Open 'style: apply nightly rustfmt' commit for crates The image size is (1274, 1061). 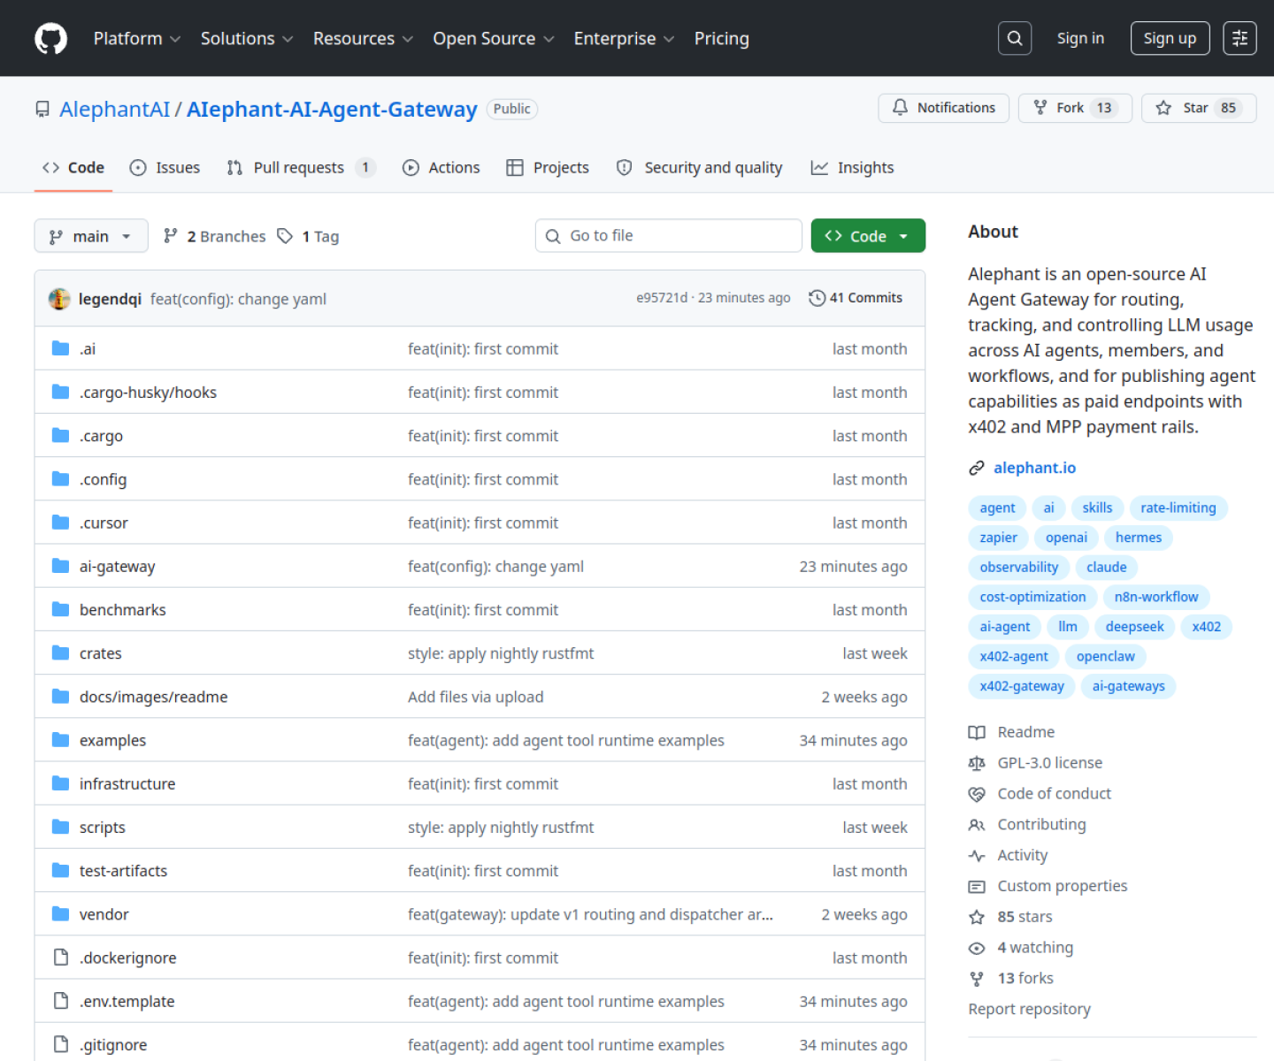pos(501,653)
